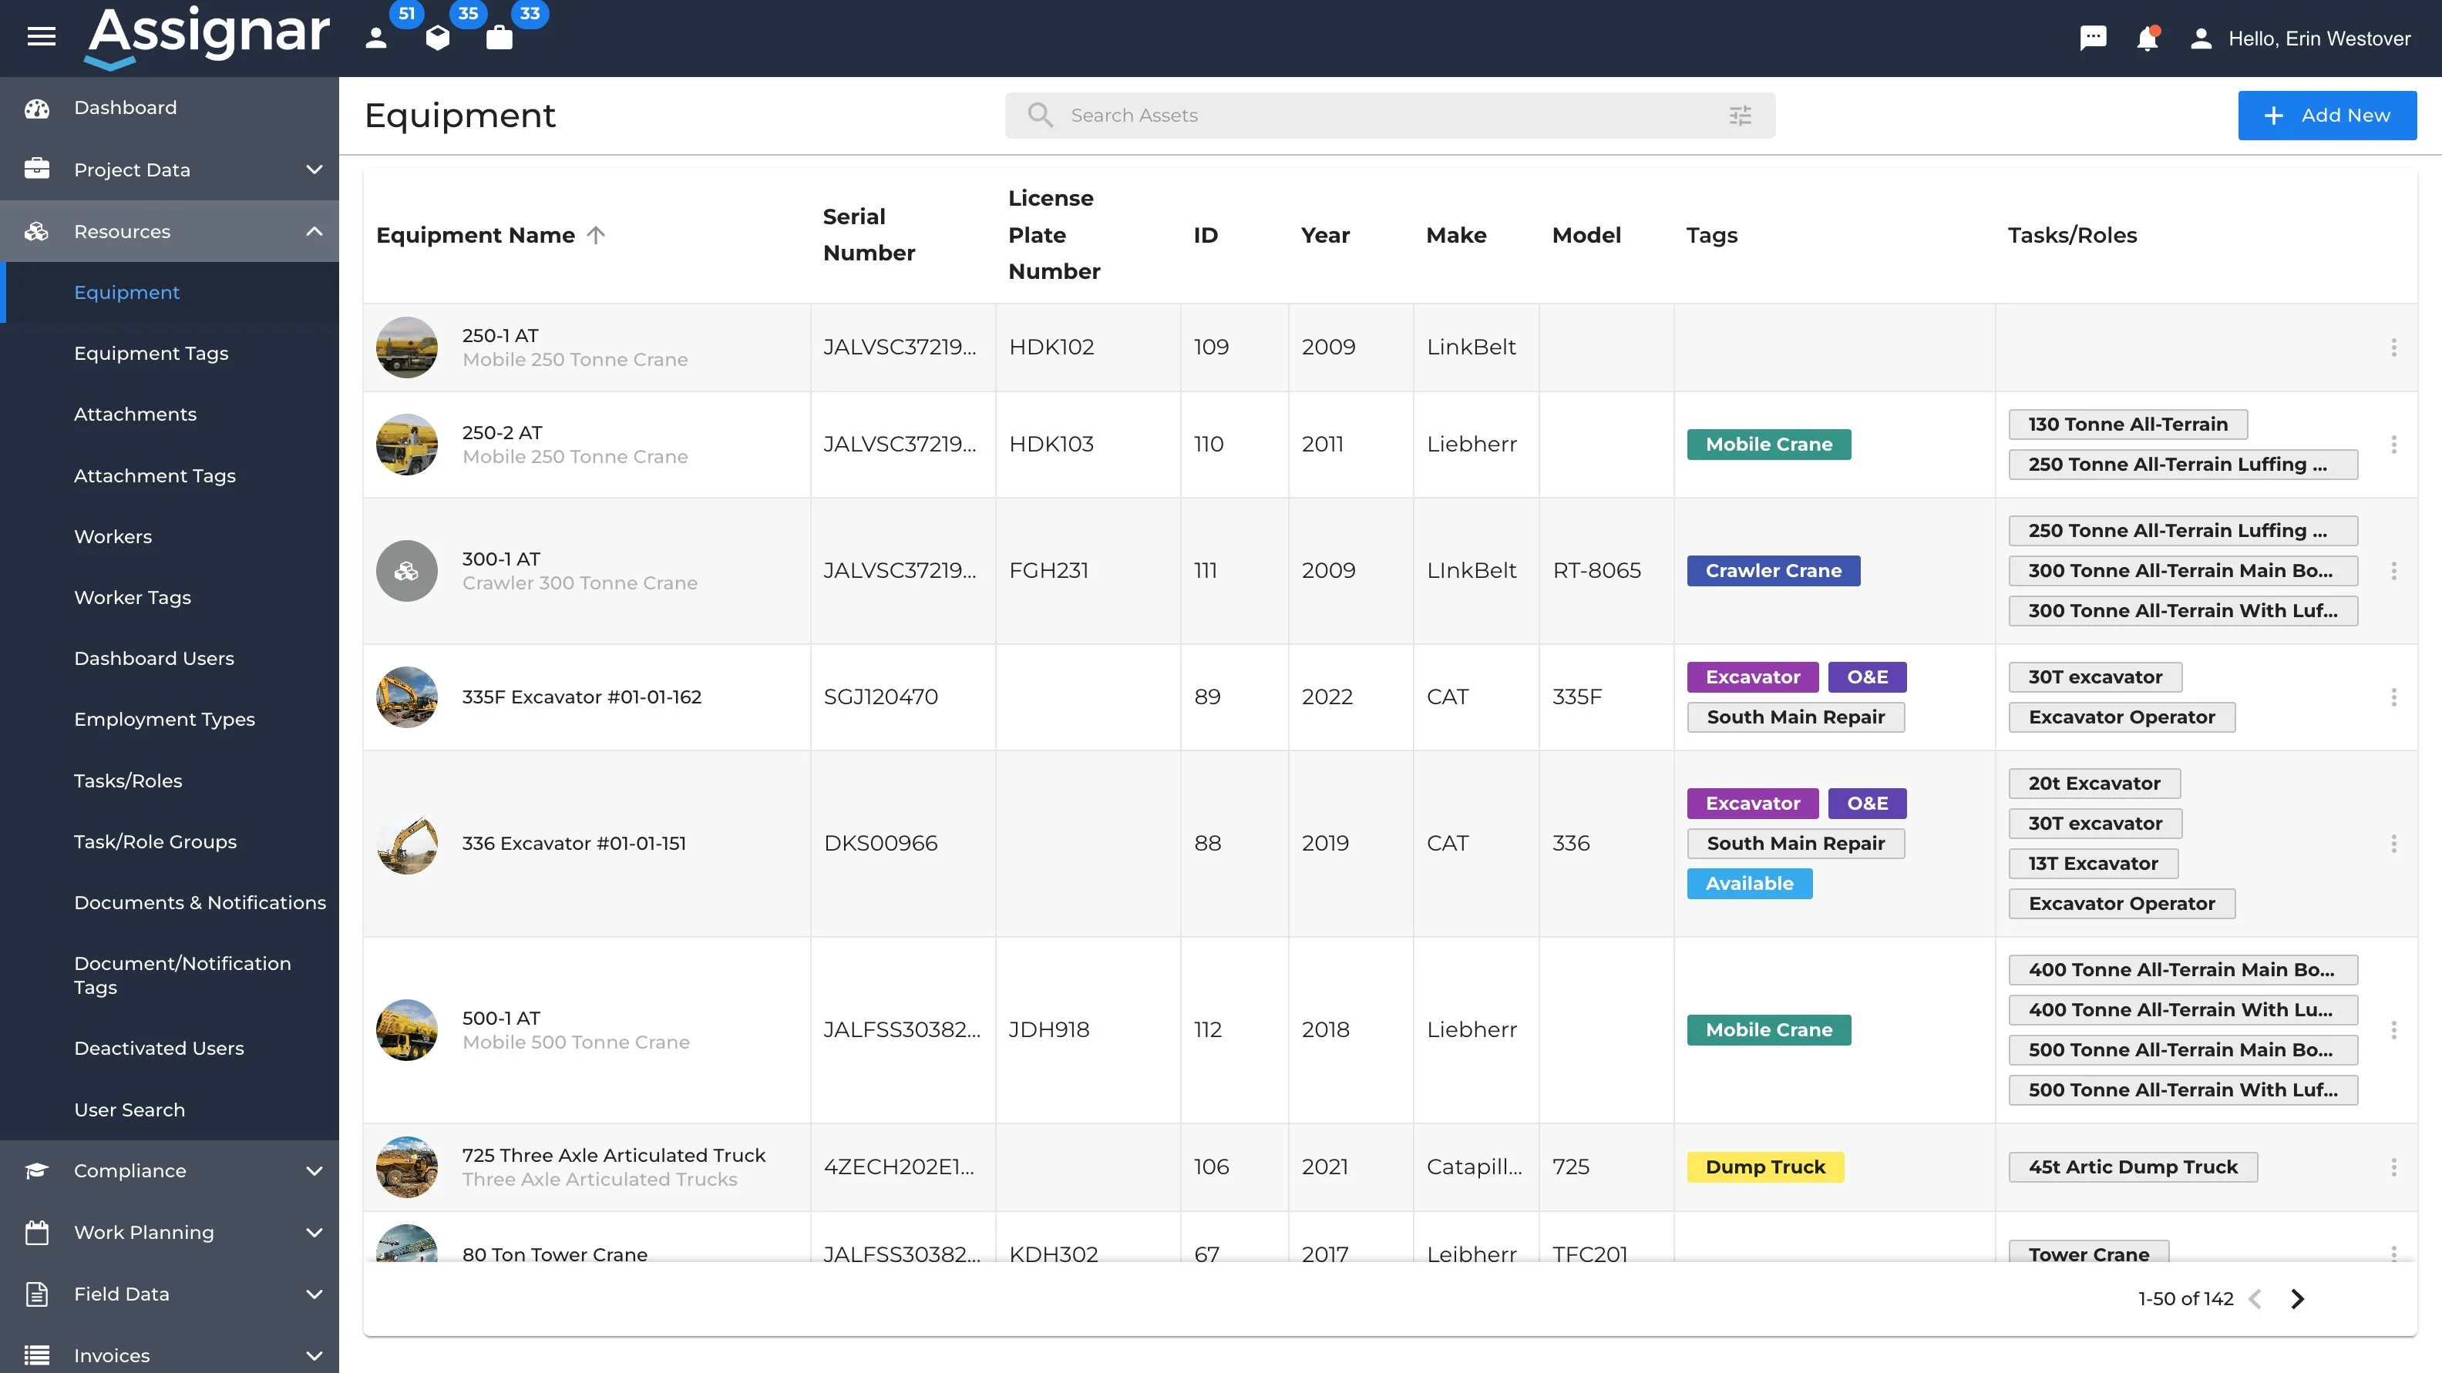Click license plate HDK103

1051,445
